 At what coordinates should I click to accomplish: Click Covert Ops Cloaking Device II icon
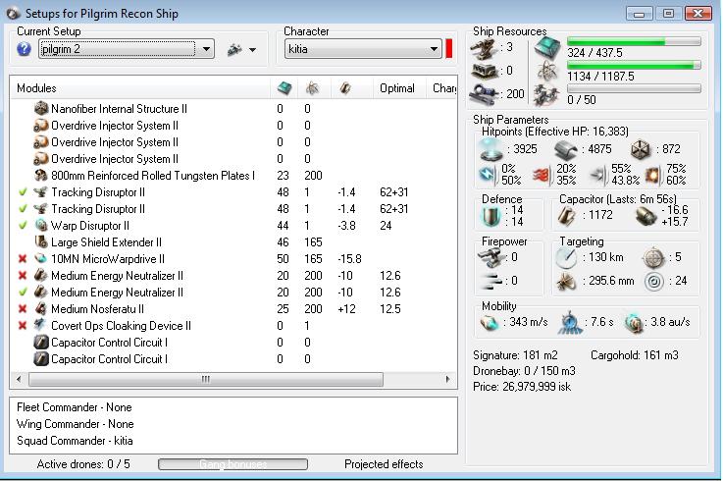[x=41, y=326]
